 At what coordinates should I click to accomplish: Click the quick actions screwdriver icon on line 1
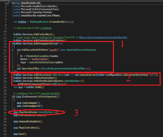tap(8, 3)
